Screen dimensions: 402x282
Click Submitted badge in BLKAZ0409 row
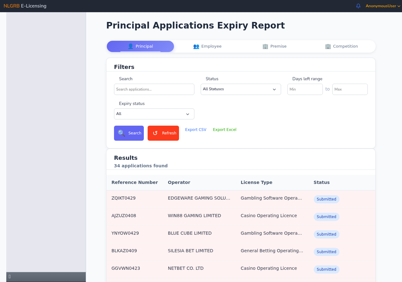pos(326,252)
